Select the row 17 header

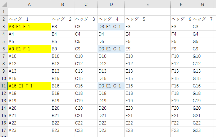pyautogui.click(x=4, y=130)
